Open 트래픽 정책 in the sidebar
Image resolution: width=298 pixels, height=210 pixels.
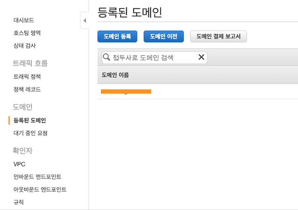click(27, 76)
